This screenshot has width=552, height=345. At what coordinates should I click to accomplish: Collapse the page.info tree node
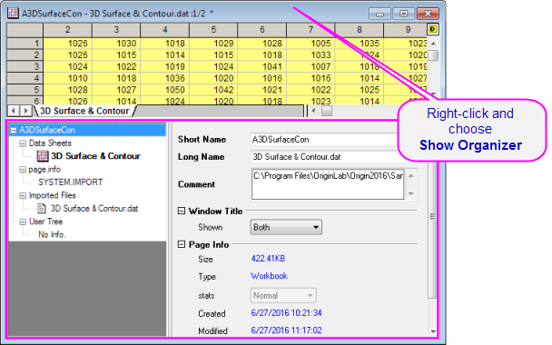pyautogui.click(x=23, y=170)
